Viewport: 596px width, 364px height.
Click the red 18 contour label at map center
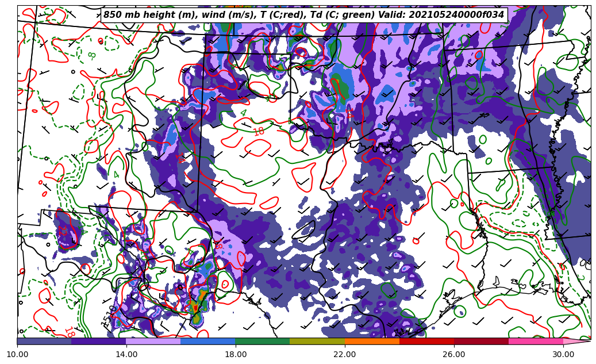pos(259,131)
